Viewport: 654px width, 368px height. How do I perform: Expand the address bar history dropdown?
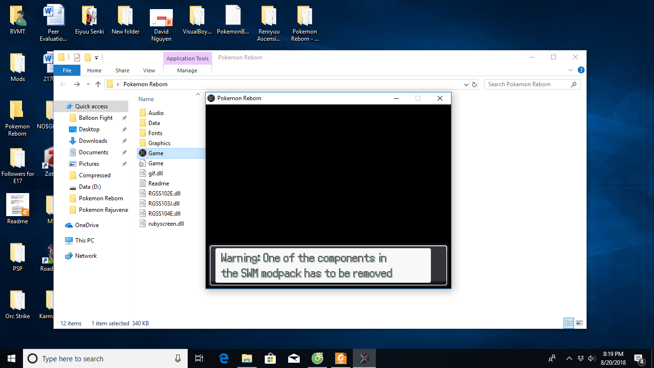pos(467,84)
